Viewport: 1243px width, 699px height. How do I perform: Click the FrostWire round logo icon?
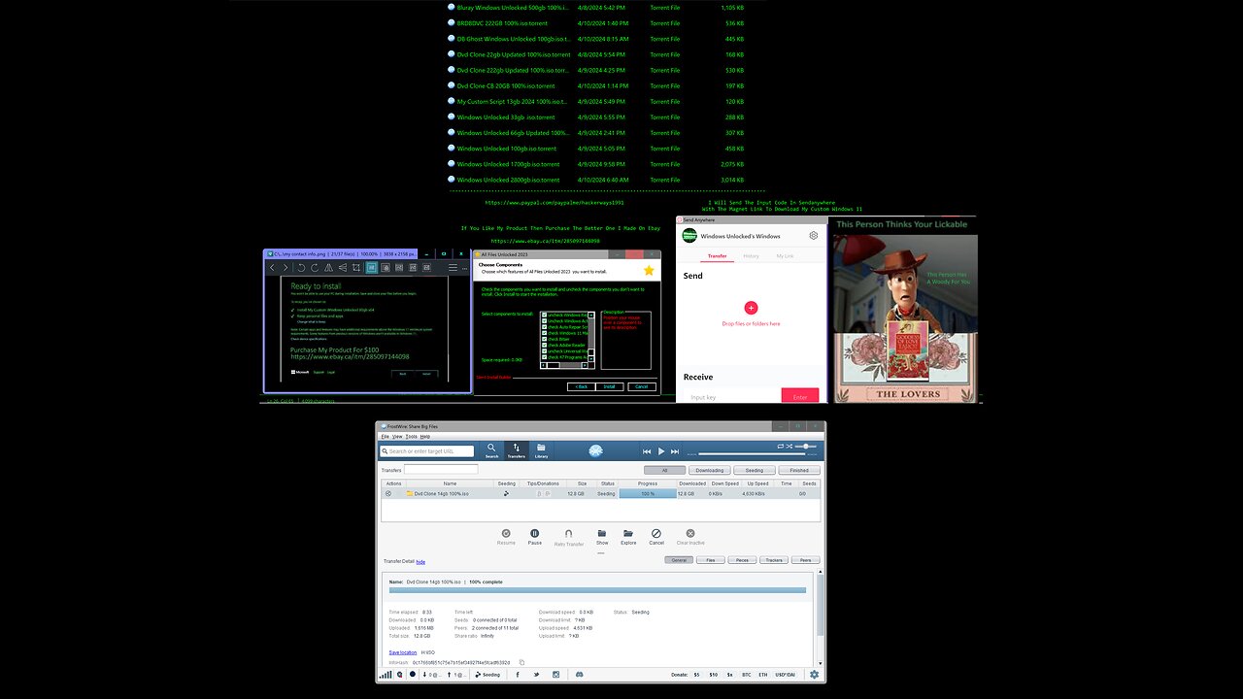[595, 450]
